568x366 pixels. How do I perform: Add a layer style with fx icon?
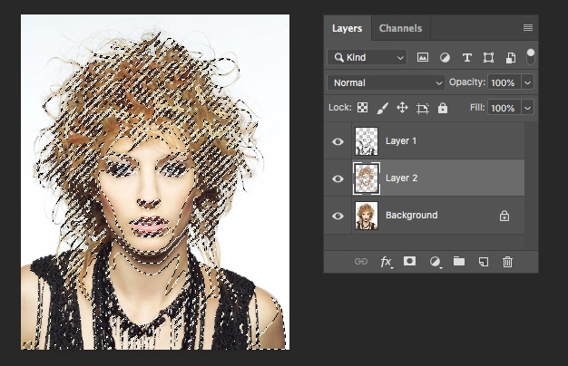tap(386, 262)
